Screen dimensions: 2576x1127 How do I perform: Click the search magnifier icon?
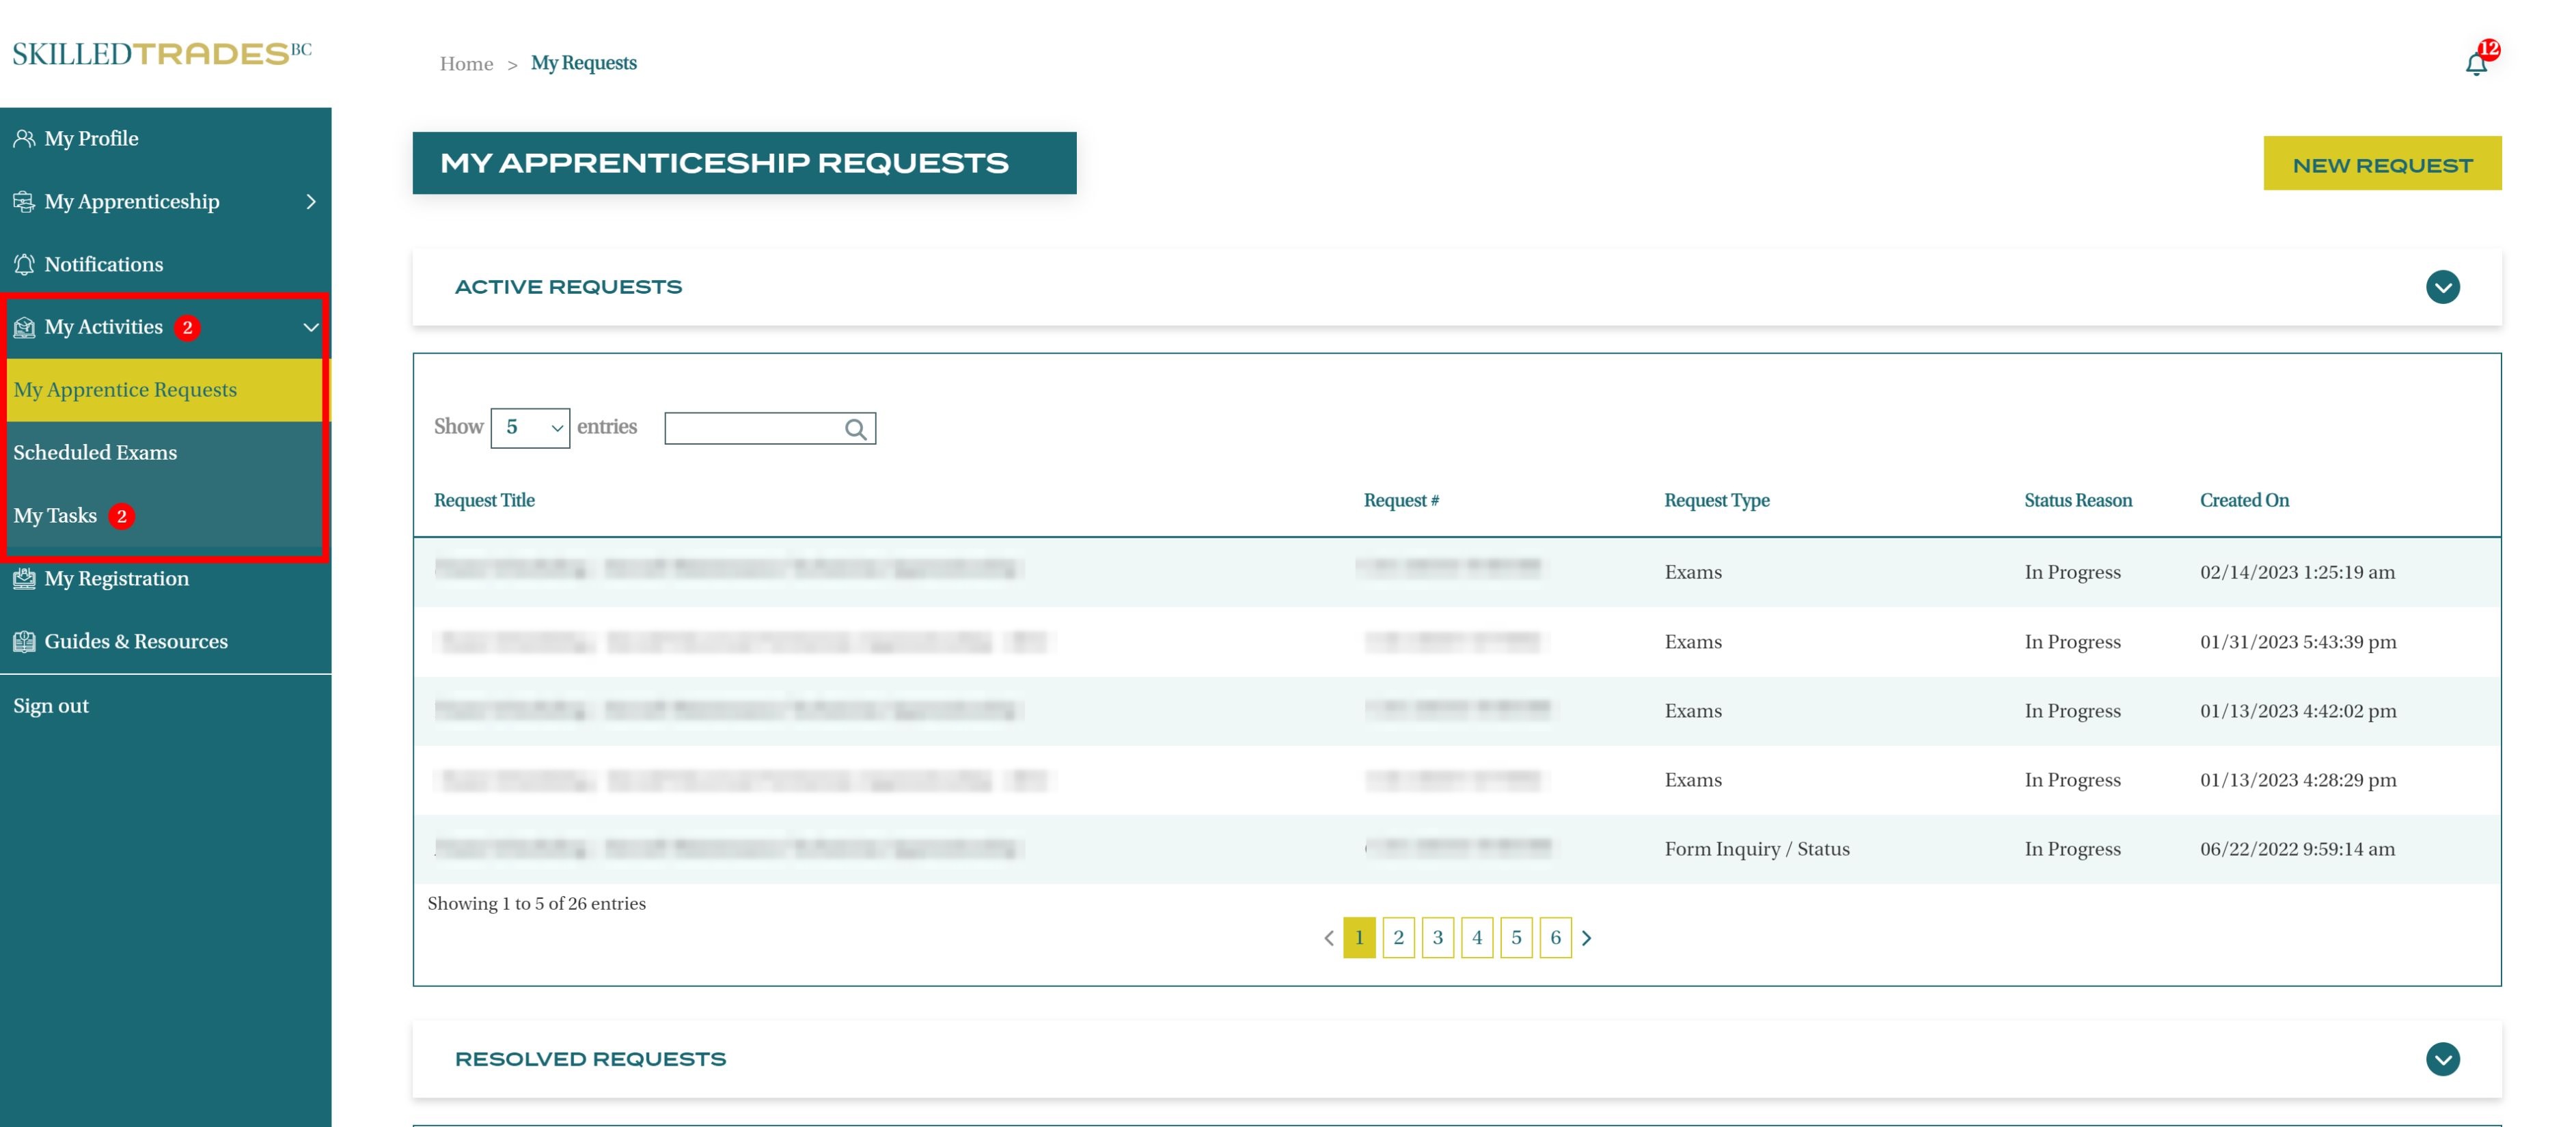(x=855, y=429)
